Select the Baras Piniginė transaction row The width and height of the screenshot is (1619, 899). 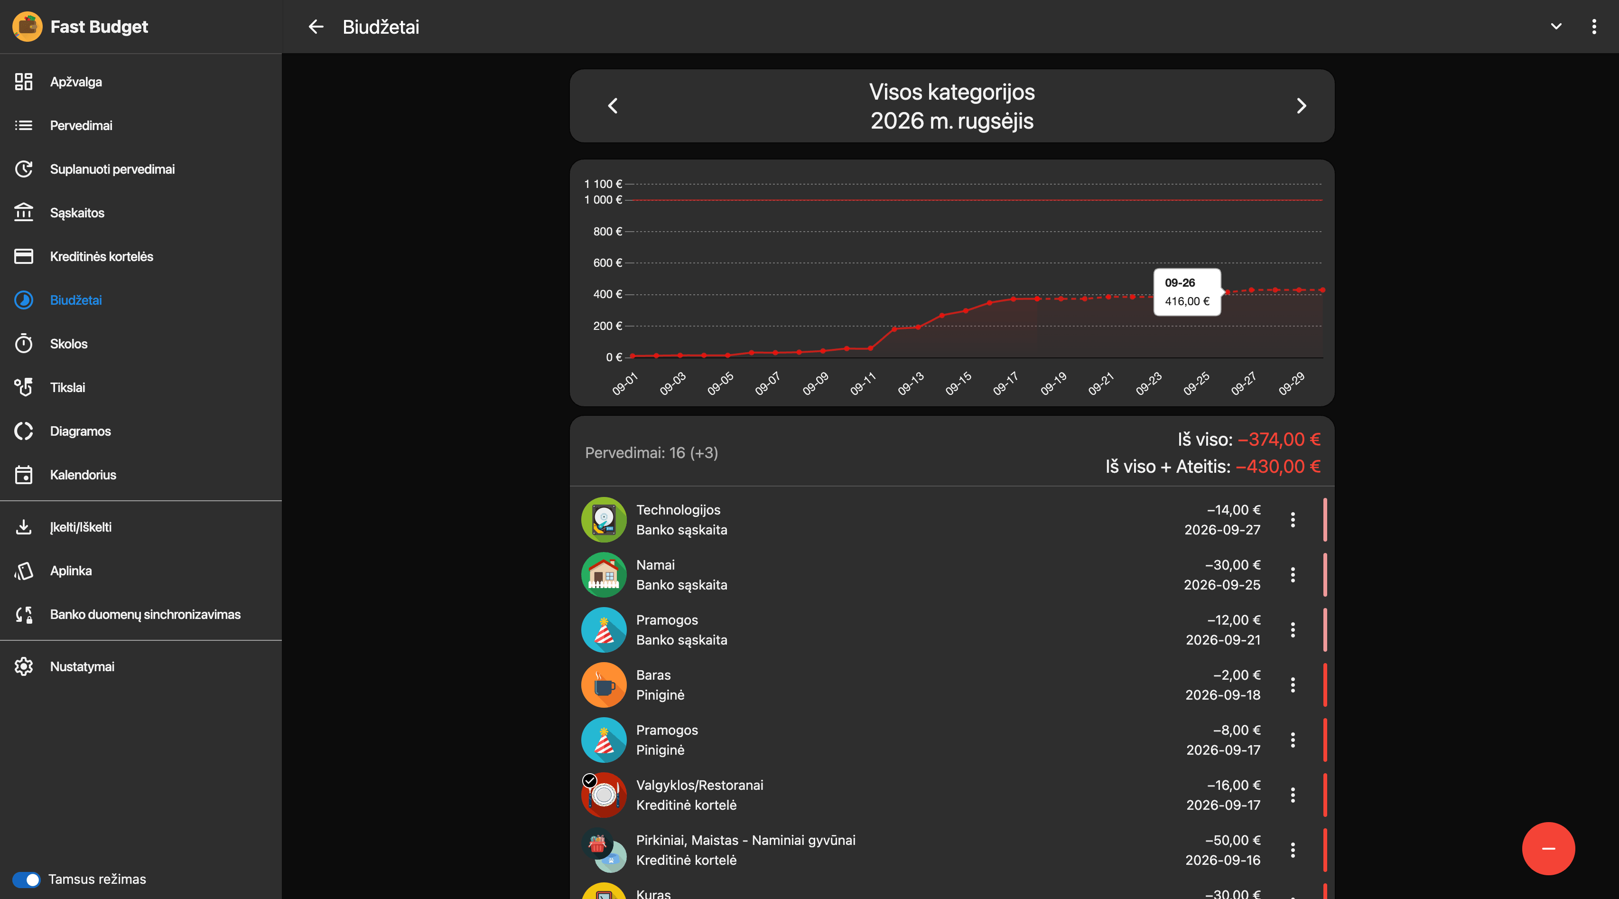coord(951,684)
